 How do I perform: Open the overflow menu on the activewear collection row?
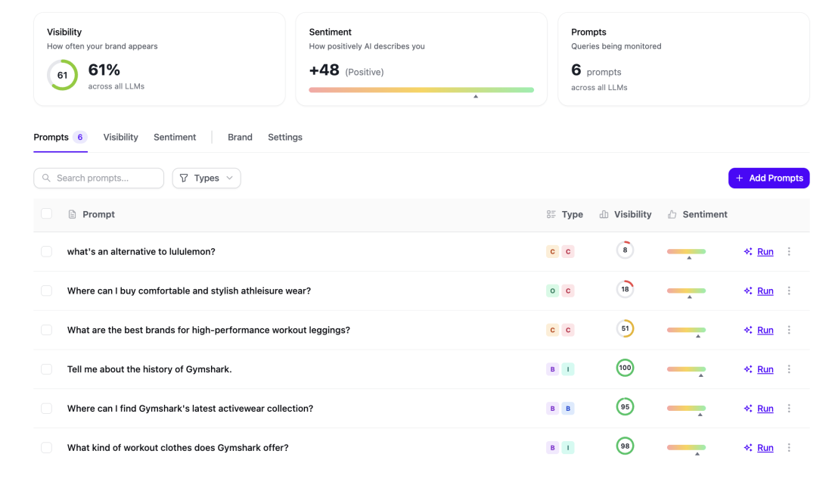tap(789, 408)
